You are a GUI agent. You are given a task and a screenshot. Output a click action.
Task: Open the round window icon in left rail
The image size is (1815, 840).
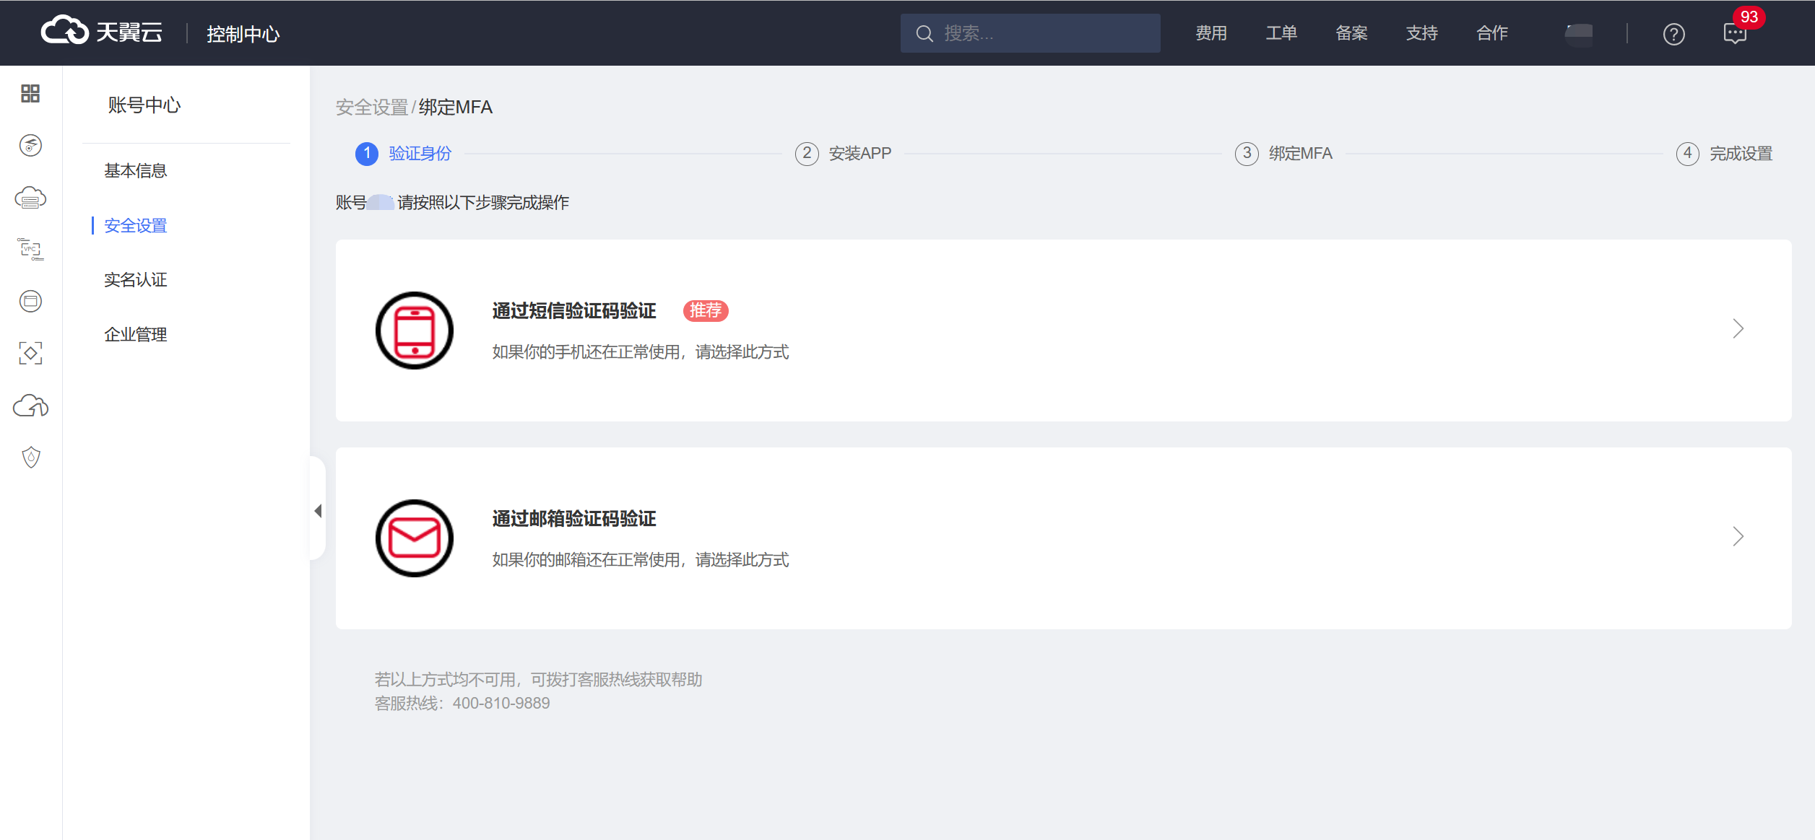point(30,301)
